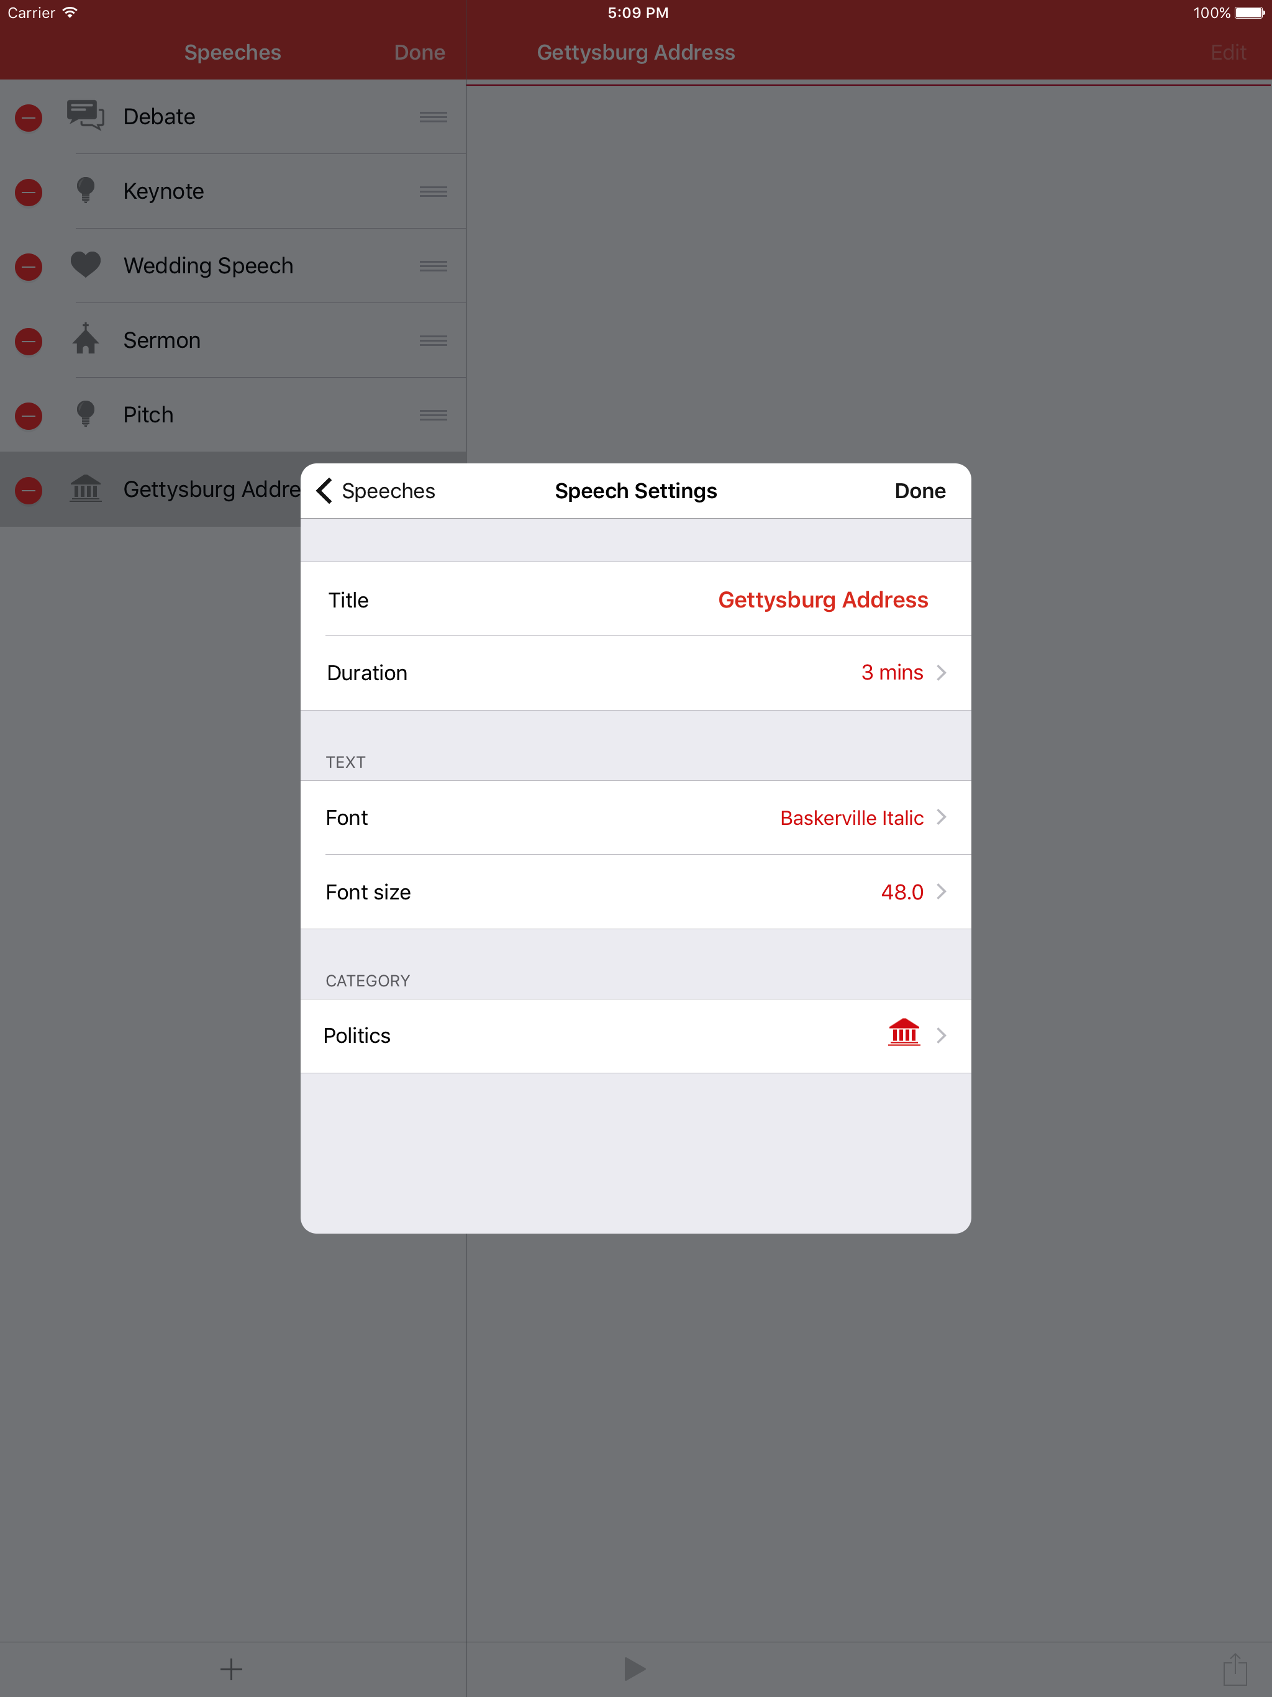Click the Gettysburg Address building icon
This screenshot has height=1697, width=1272.
(85, 488)
